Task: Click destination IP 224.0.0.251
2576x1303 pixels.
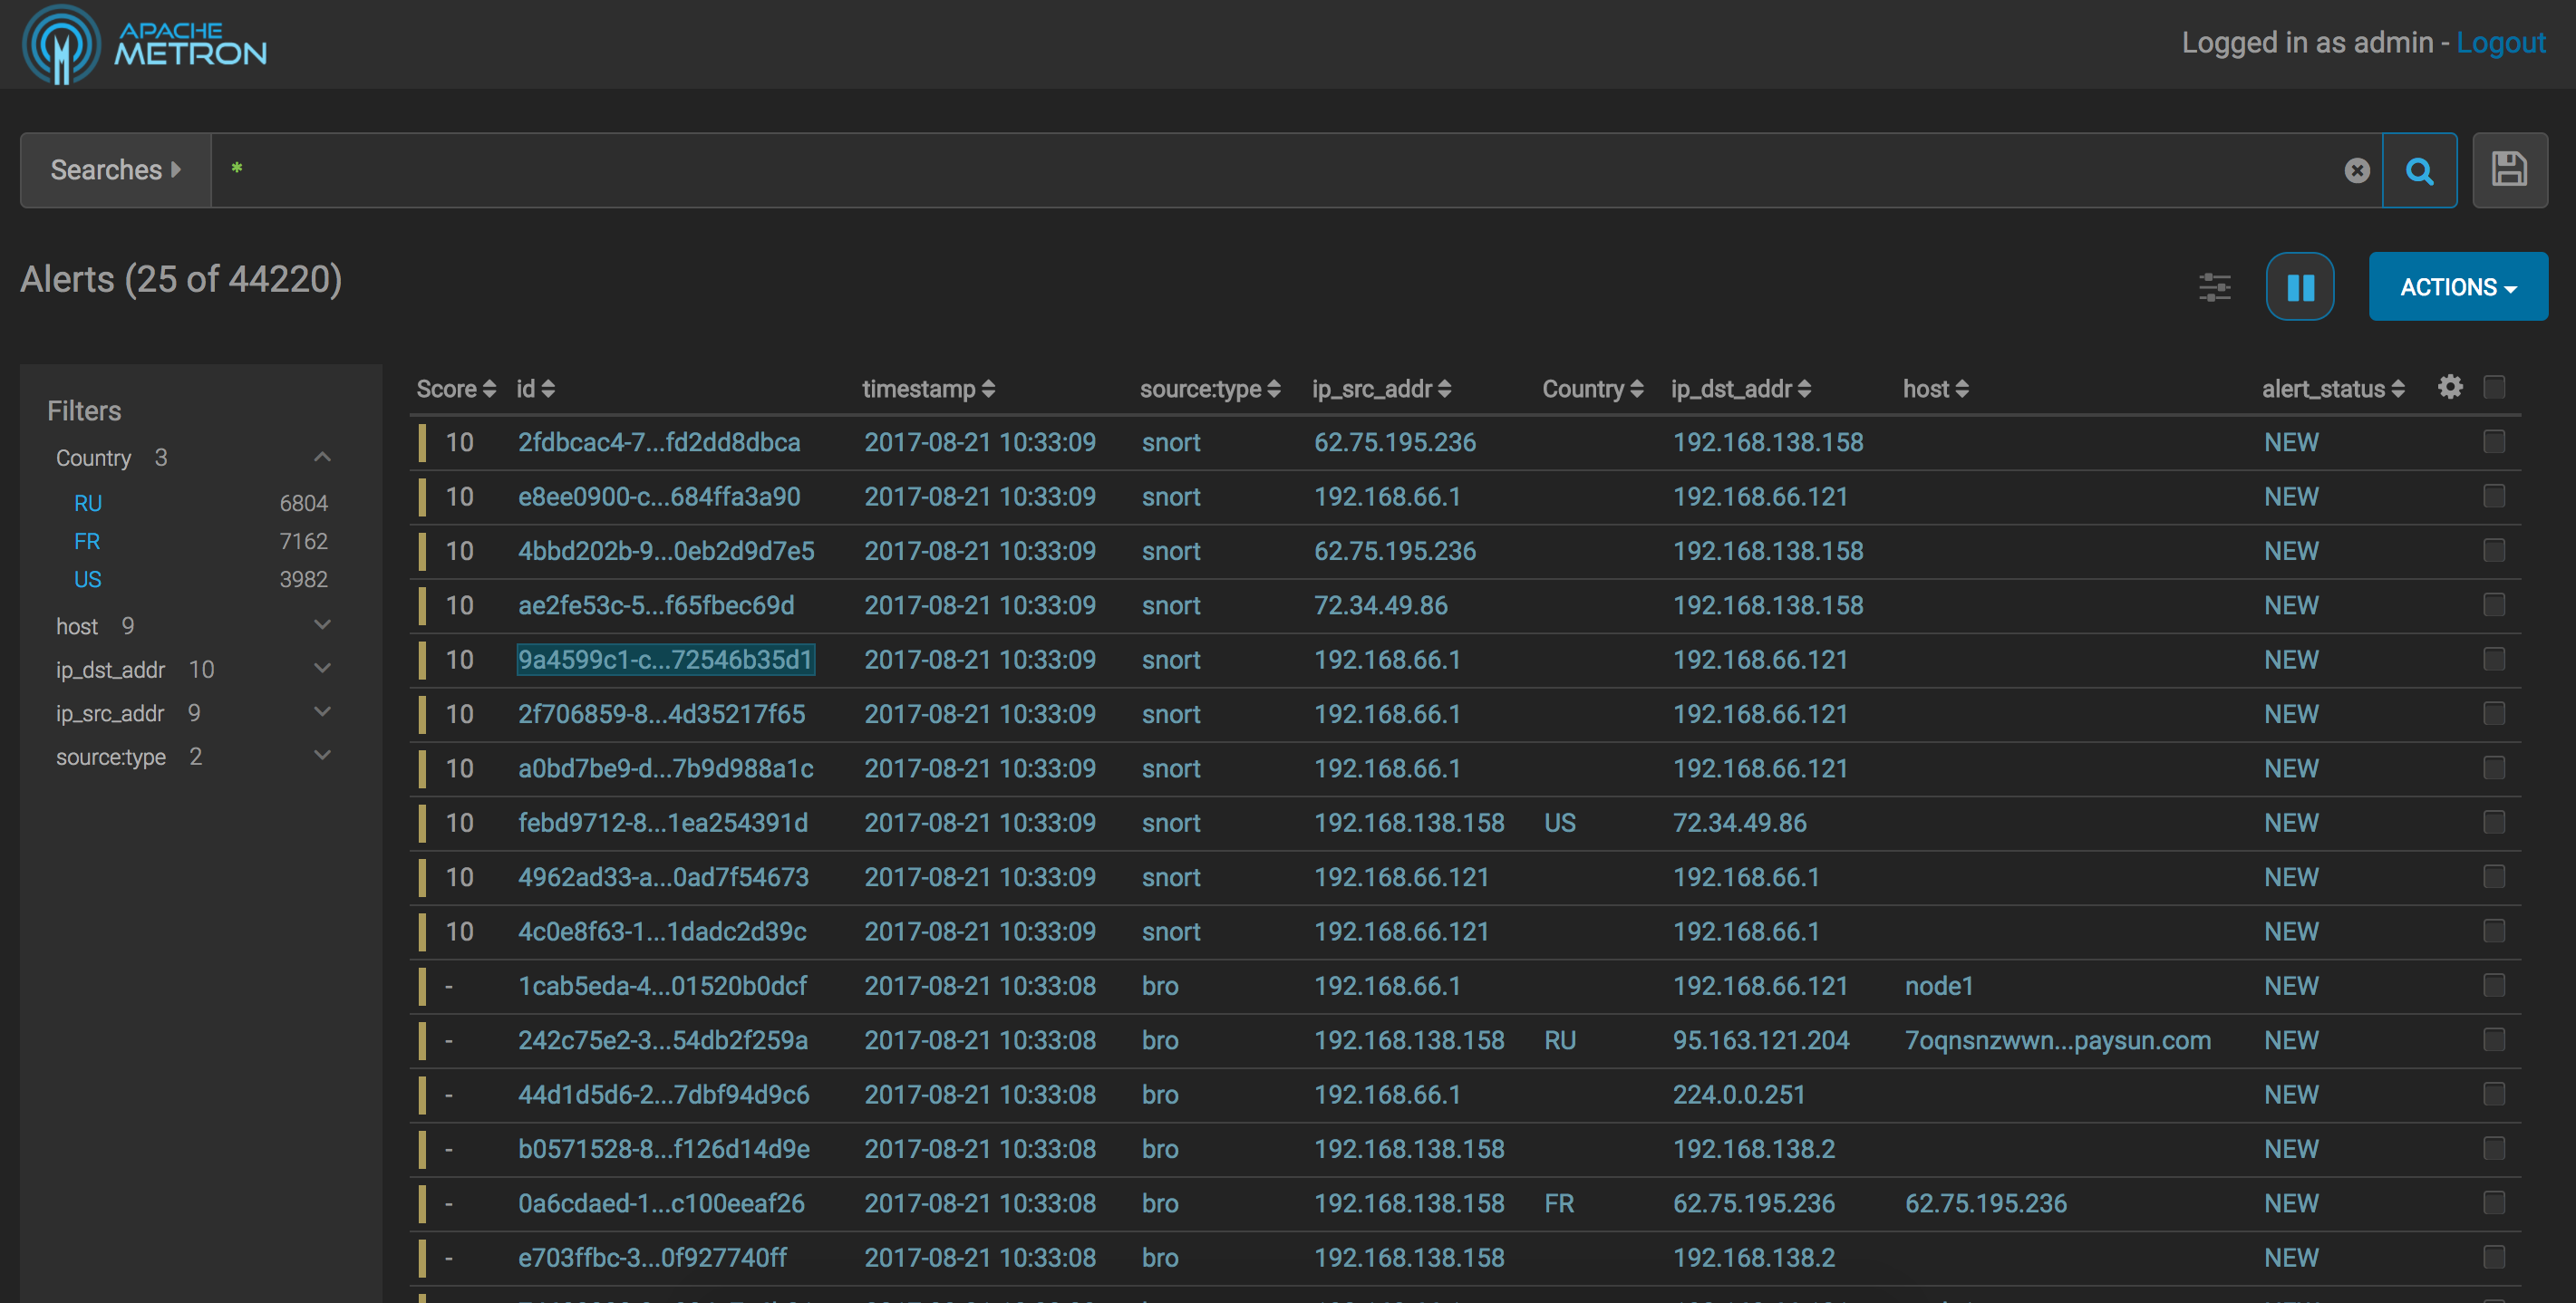Action: 1739,1095
